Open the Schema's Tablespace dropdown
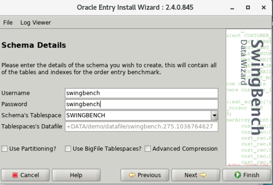The image size is (273, 185). click(x=215, y=115)
